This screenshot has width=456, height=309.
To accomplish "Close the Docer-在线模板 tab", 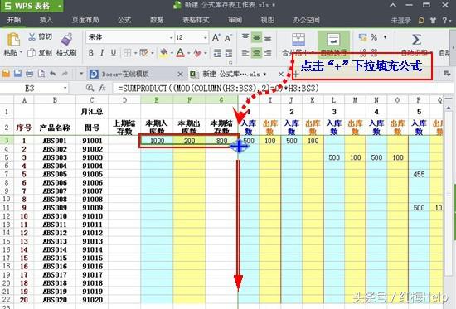I will pyautogui.click(x=180, y=74).
